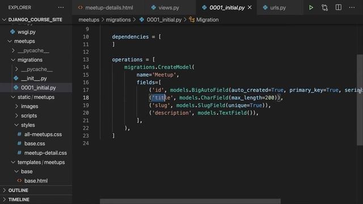Open base.html file
This screenshot has width=363, height=204.
click(x=36, y=181)
